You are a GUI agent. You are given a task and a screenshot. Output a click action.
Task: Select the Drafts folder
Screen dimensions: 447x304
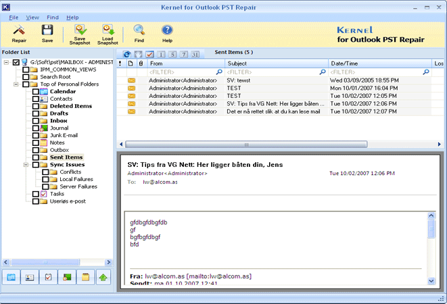(x=59, y=113)
